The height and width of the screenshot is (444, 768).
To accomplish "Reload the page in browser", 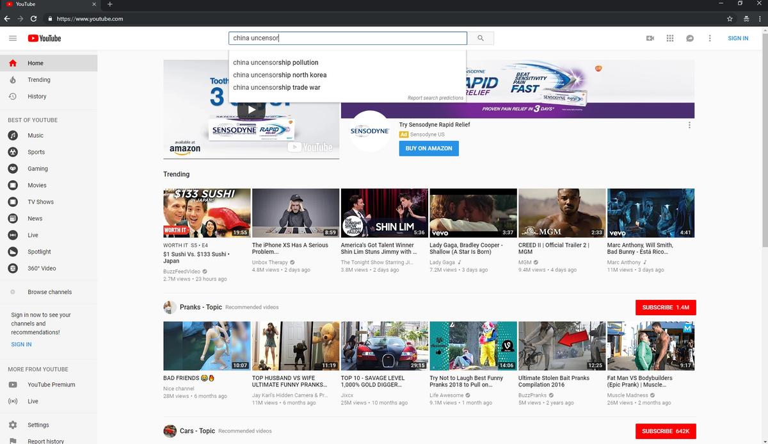I will tap(33, 19).
